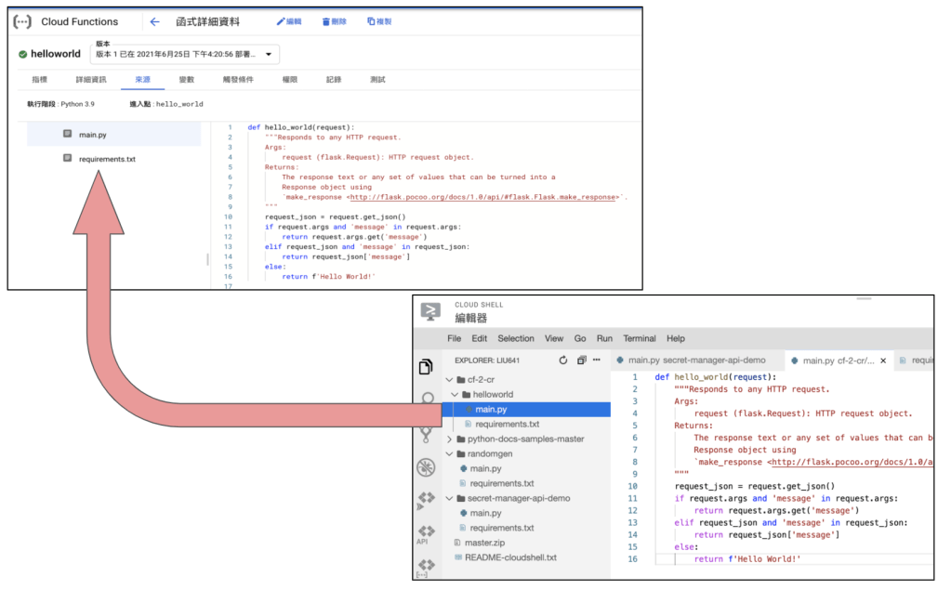951x590 pixels.
Task: Open the Explorer files icon in sidebar
Action: pos(427,366)
